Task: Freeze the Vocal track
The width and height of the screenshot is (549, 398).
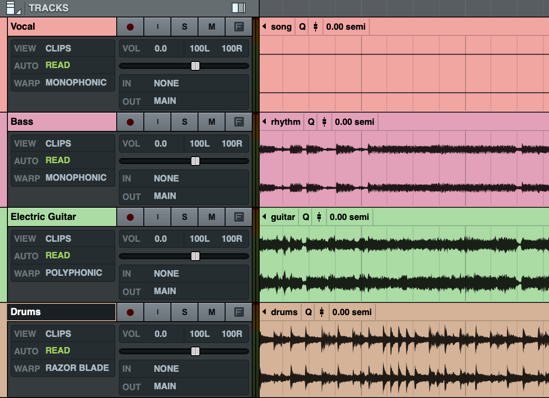Action: pyautogui.click(x=239, y=27)
